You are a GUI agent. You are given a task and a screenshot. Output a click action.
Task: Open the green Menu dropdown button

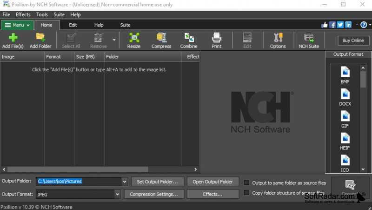(17, 25)
